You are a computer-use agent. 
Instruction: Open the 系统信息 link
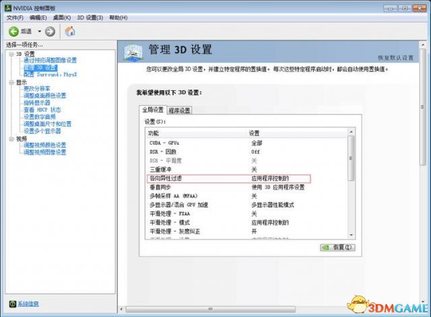28,304
